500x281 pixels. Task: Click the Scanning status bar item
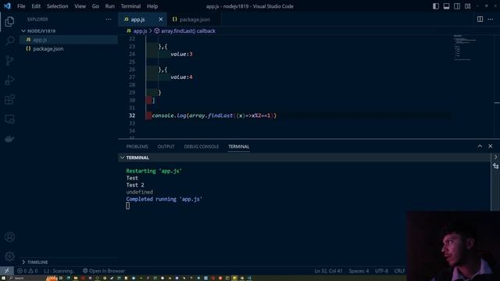(59, 271)
